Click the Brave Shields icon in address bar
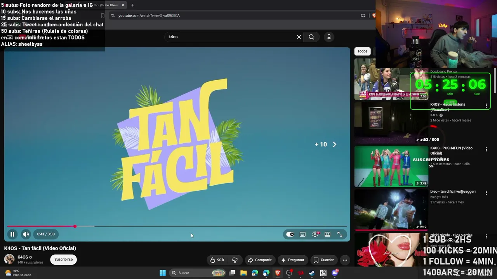Viewport: 497px width, 279px height. (x=374, y=15)
